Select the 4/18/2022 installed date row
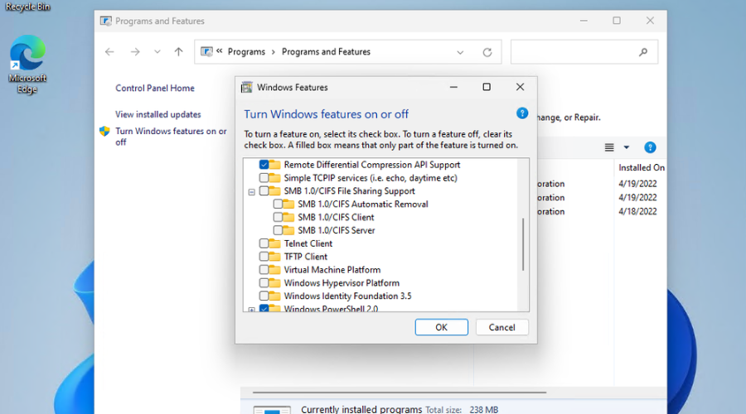Screen dimensions: 746x414 637,211
